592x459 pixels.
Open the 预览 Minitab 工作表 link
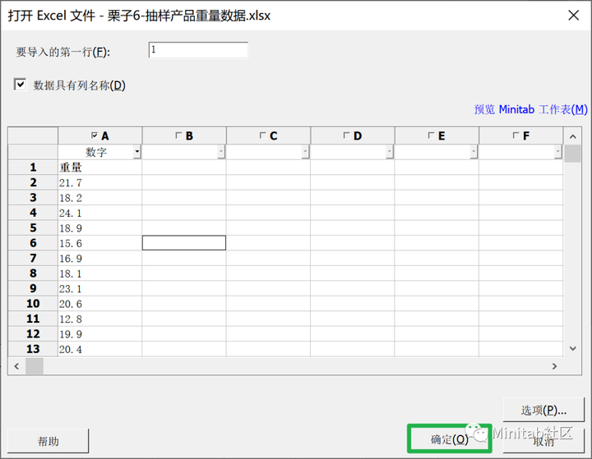tap(530, 109)
